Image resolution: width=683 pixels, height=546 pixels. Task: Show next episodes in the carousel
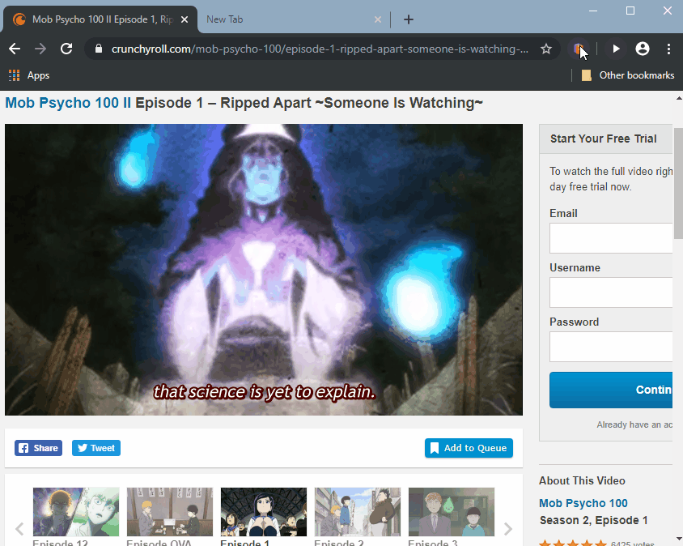[x=508, y=529]
